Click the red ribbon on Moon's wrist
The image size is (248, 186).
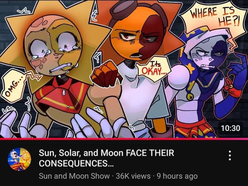[x=233, y=87]
